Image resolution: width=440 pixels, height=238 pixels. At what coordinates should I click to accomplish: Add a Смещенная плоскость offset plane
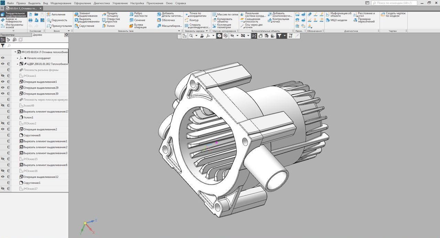tap(250, 20)
